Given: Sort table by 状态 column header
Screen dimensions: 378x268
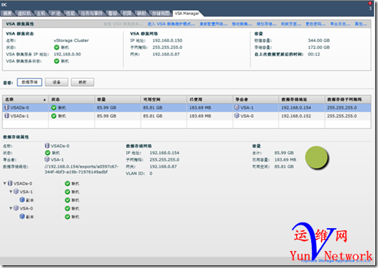Looking at the screenshot, I should pos(71,100).
